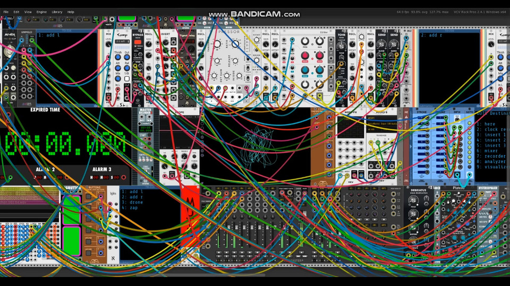Screen dimensions: 510x286
Task: Select '8: analyzer' in the GOTO destinations list
Action: coord(491,162)
